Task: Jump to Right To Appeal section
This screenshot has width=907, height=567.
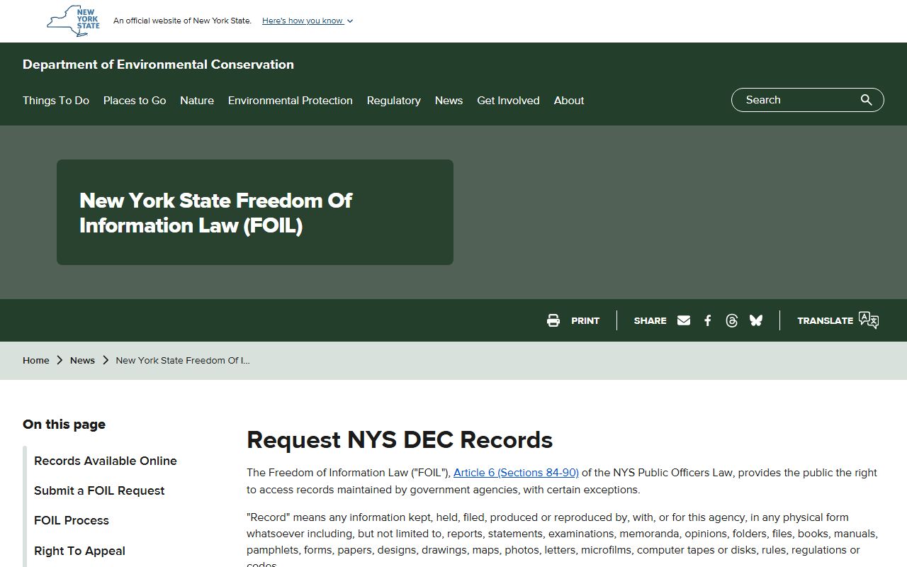Action: [79, 551]
